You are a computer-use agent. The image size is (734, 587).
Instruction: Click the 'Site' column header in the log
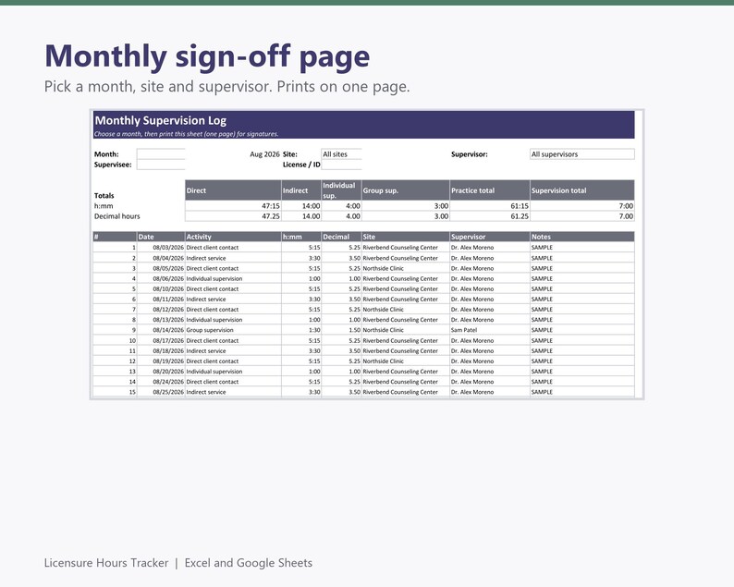point(406,237)
